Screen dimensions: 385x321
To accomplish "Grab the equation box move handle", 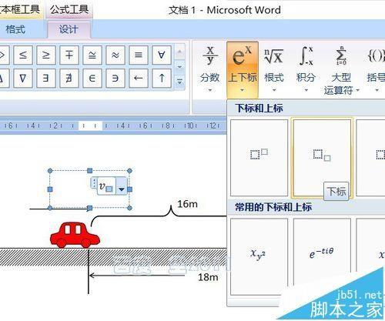I will 94,182.
